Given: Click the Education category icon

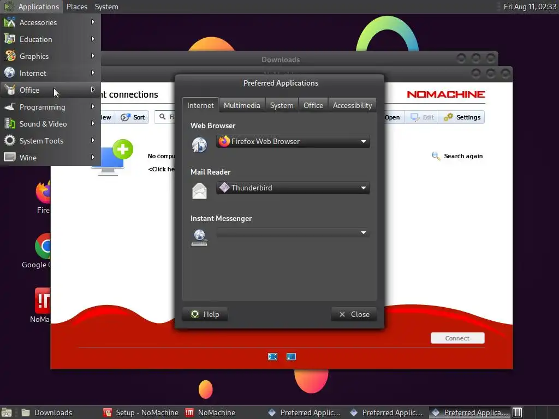Looking at the screenshot, I should click(10, 39).
